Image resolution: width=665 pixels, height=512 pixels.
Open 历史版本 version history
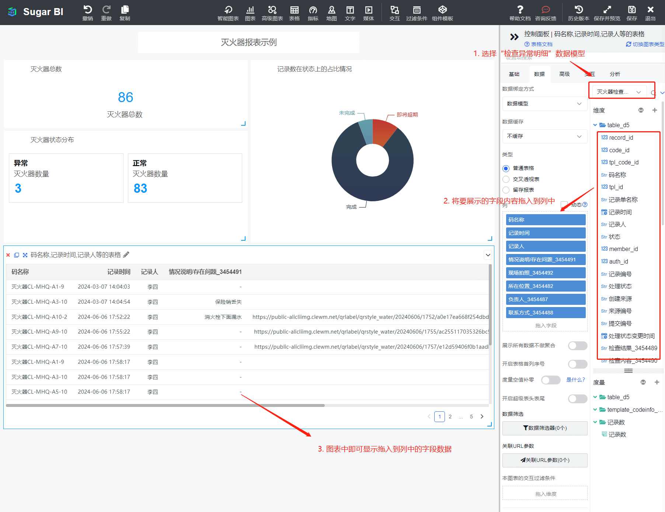click(x=578, y=10)
